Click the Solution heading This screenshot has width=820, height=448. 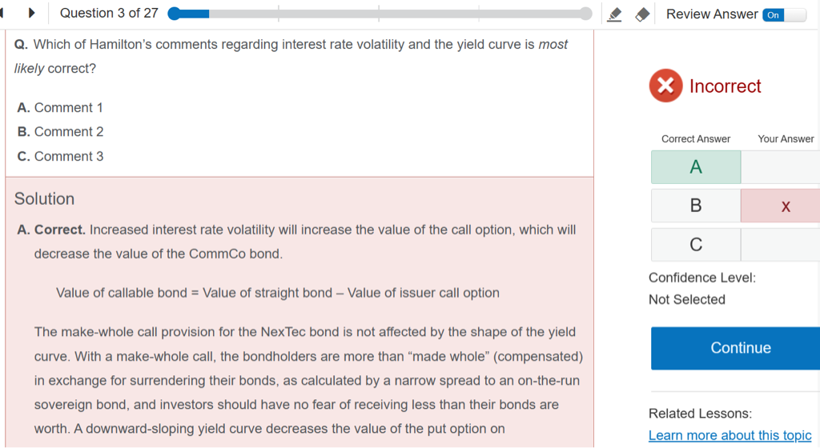44,199
